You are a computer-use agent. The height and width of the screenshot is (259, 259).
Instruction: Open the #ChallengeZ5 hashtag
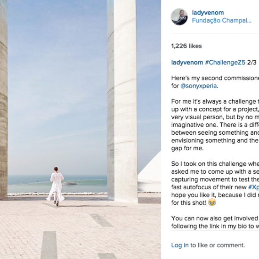coord(225,63)
